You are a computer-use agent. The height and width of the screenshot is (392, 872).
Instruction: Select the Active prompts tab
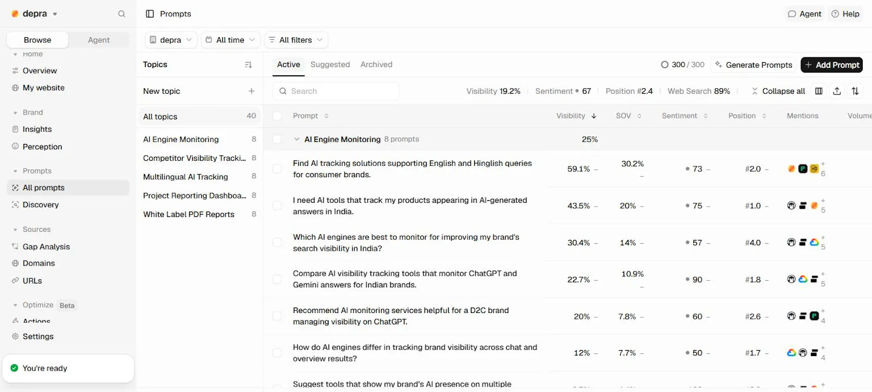(288, 64)
